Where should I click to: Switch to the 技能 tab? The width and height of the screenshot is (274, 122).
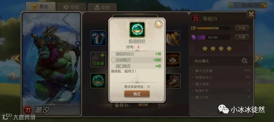[72, 7]
